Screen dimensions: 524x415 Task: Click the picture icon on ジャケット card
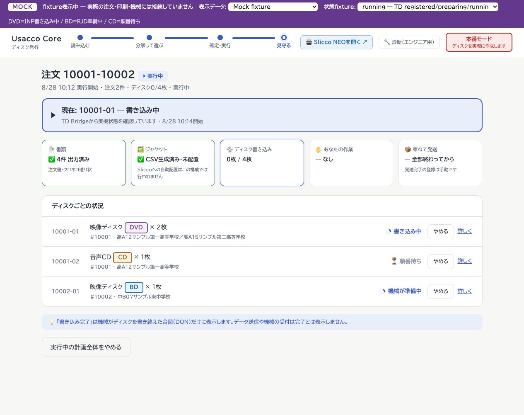[140, 149]
